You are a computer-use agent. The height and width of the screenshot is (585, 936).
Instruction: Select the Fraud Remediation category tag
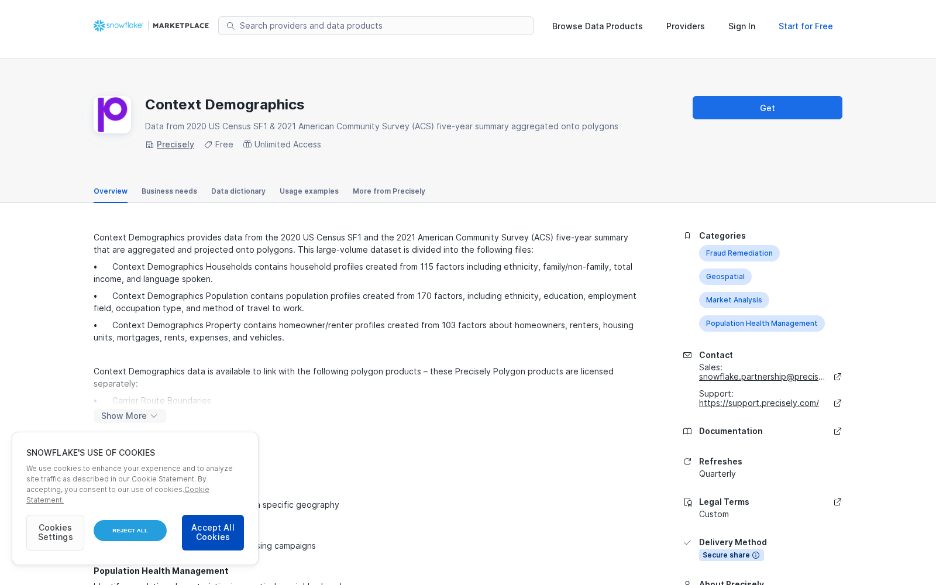tap(739, 253)
